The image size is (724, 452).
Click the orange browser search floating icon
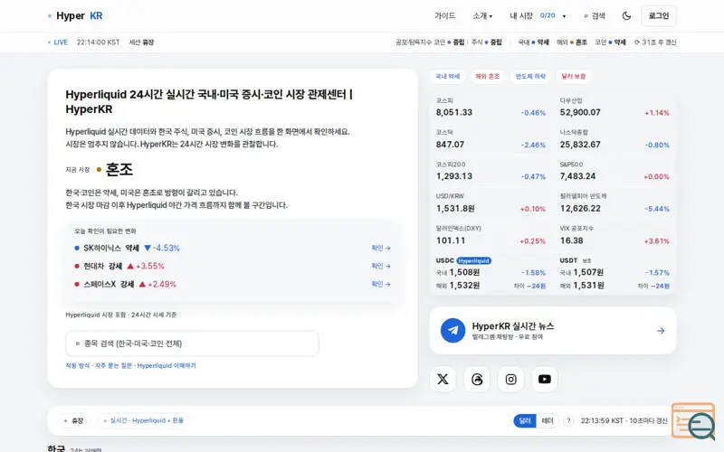click(693, 421)
